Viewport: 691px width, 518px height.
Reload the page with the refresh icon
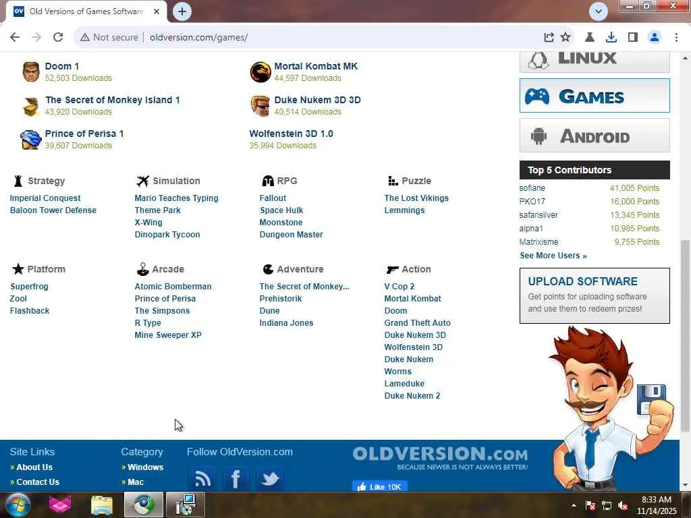pyautogui.click(x=58, y=37)
